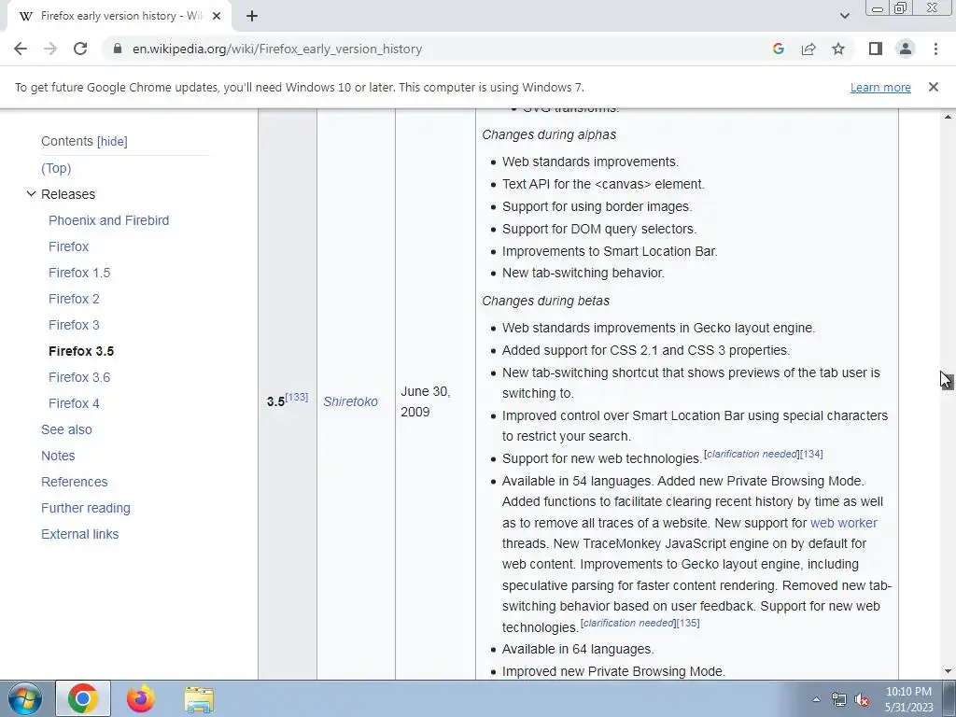
Task: Go to Phoenix and Firebird section
Action: [x=108, y=220]
